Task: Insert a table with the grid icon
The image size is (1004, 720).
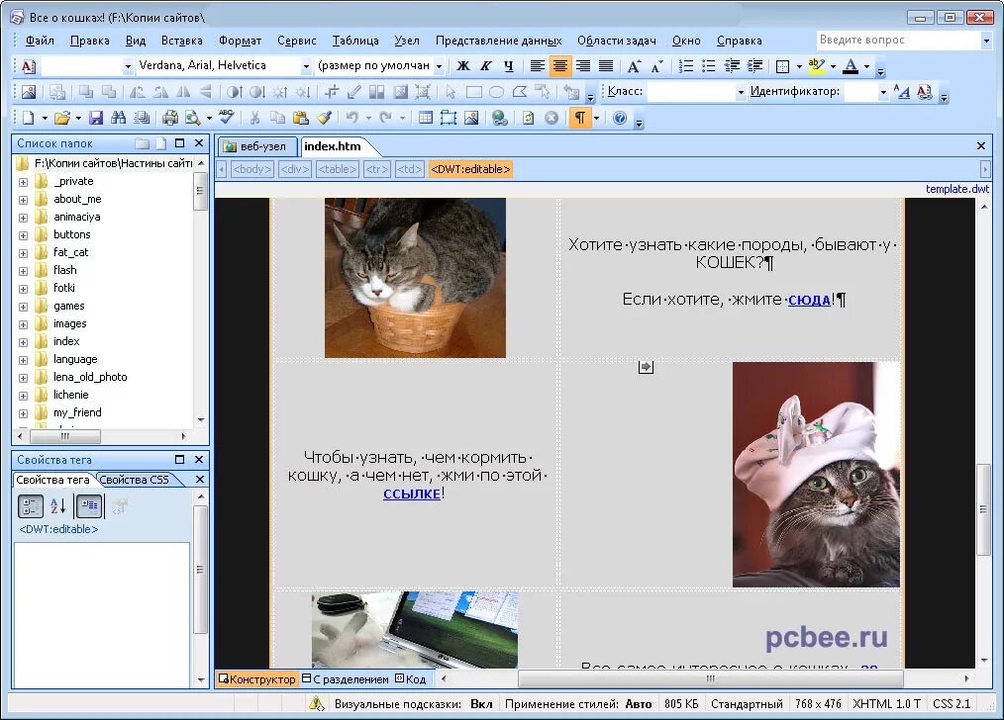Action: 425,118
